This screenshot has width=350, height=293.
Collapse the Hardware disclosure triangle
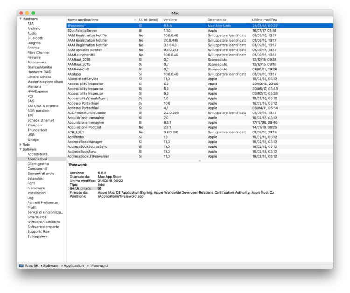(21, 19)
